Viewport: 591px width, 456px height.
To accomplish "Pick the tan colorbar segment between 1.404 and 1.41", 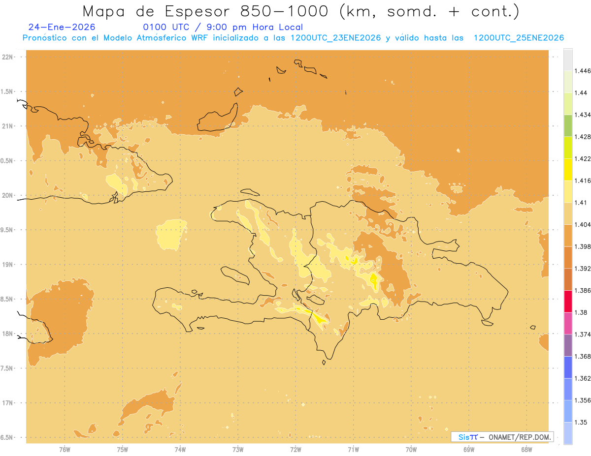I will (x=568, y=213).
